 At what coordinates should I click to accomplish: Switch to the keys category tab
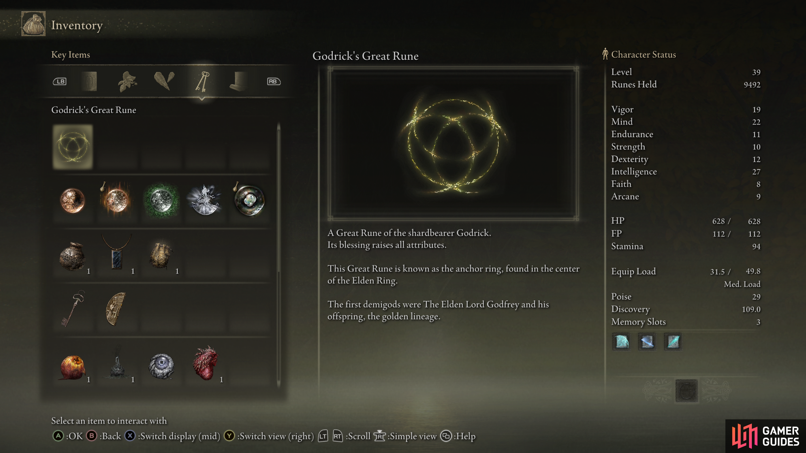pos(202,82)
